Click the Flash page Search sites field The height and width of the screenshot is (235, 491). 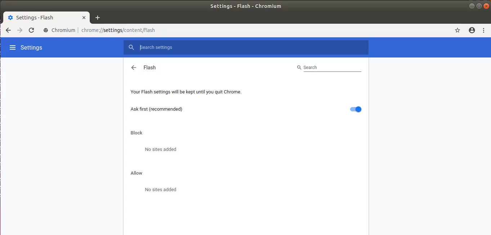[332, 68]
